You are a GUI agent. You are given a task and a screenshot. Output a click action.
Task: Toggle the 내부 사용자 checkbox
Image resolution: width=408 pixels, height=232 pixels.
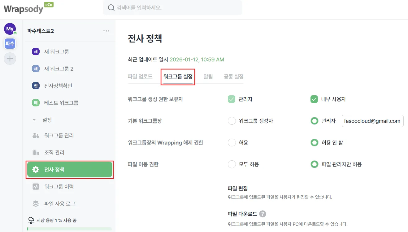click(x=314, y=99)
